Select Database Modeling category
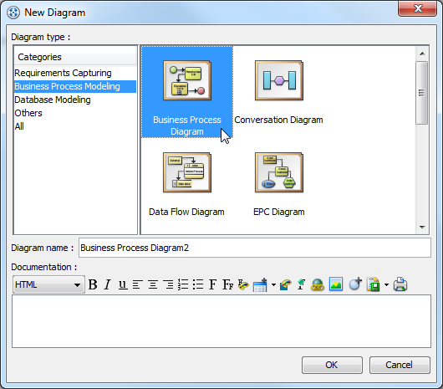Screen dimensions: 443x389 75,100
